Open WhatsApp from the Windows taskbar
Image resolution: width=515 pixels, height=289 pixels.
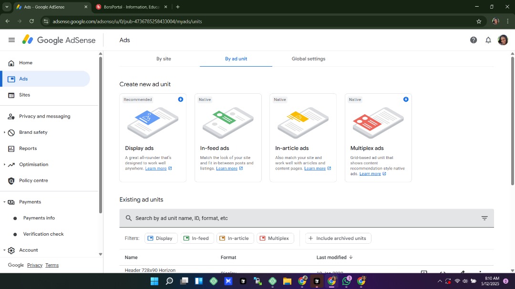click(346, 281)
